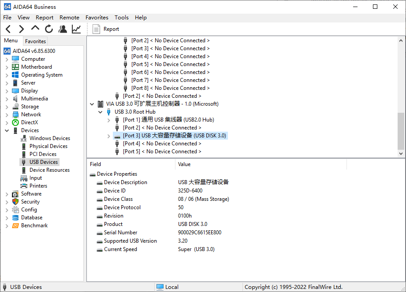
Task: Open the Favorites menu in menu bar
Action: [x=97, y=17]
